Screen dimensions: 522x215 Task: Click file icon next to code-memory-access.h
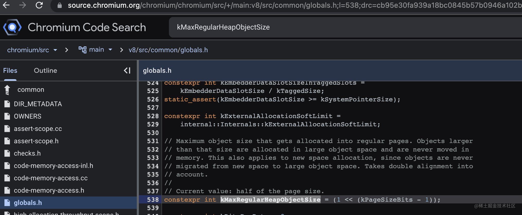7,190
